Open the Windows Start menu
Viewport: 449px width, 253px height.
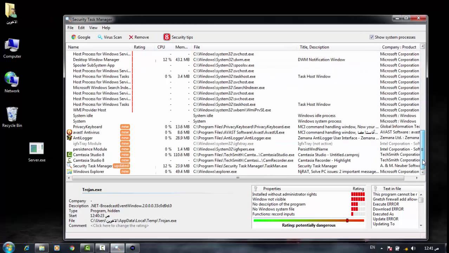pyautogui.click(x=9, y=247)
